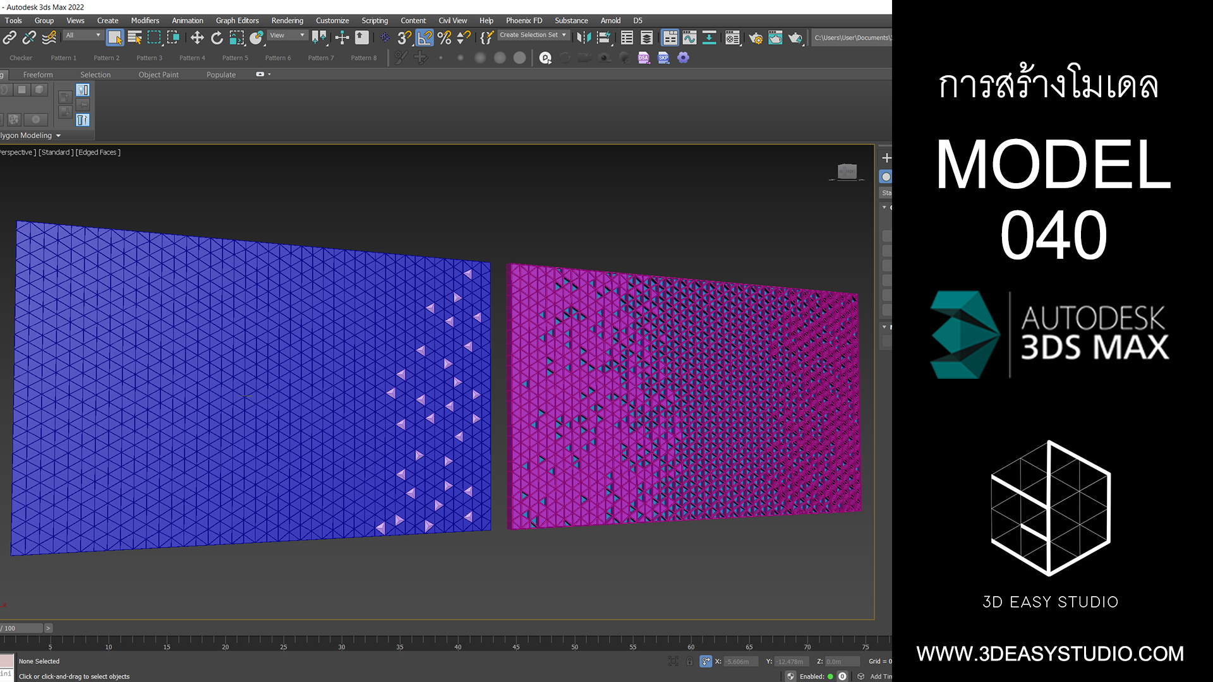Select the Move tool

click(x=197, y=38)
